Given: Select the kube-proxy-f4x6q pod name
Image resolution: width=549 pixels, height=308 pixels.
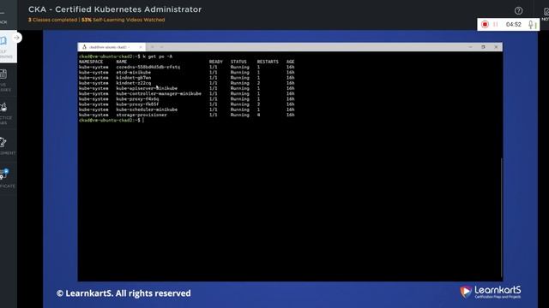Looking at the screenshot, I should click(x=137, y=99).
